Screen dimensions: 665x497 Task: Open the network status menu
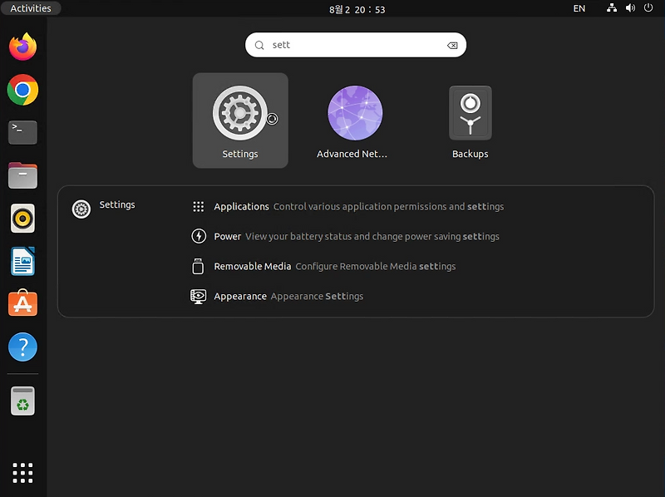[x=611, y=7]
